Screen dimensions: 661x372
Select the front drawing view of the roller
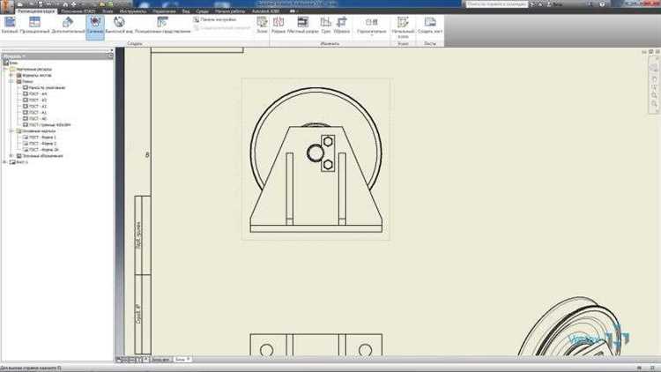tap(316, 160)
